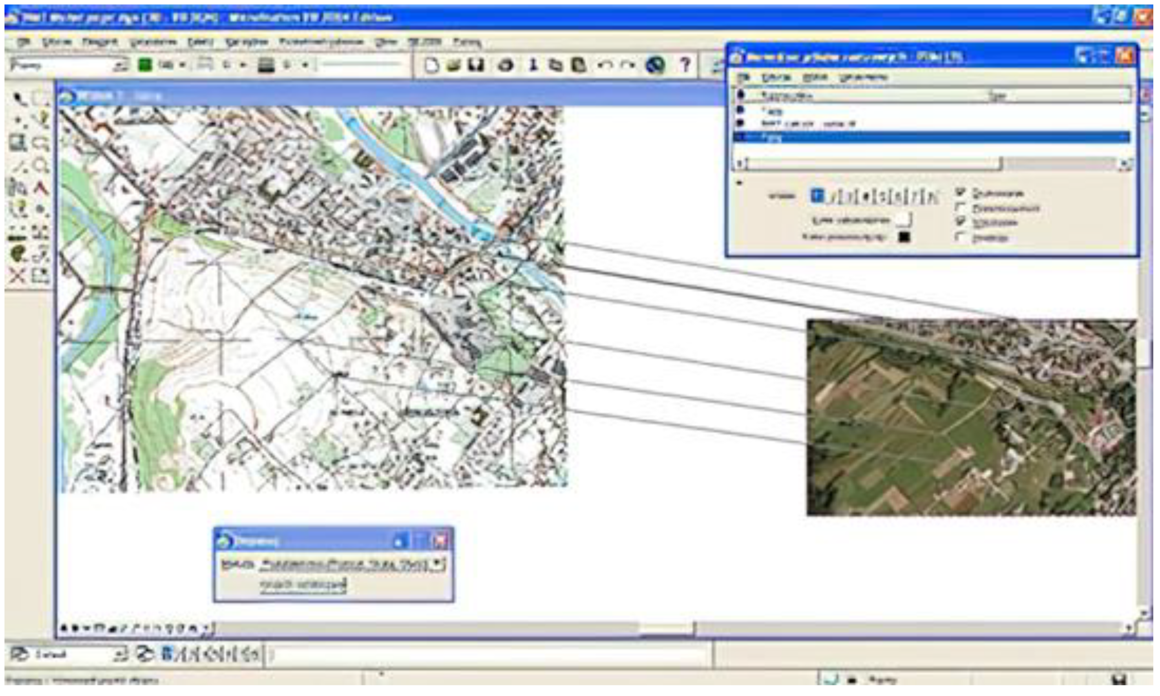This screenshot has height=696, width=1160.
Task: Open the Metoda dropdown in tool settings
Action: point(437,563)
